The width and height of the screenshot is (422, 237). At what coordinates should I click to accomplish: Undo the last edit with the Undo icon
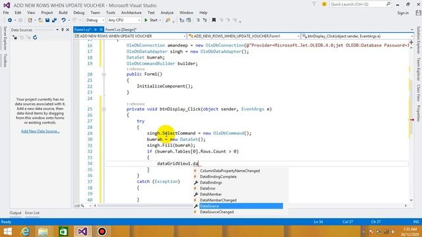[x=63, y=20]
